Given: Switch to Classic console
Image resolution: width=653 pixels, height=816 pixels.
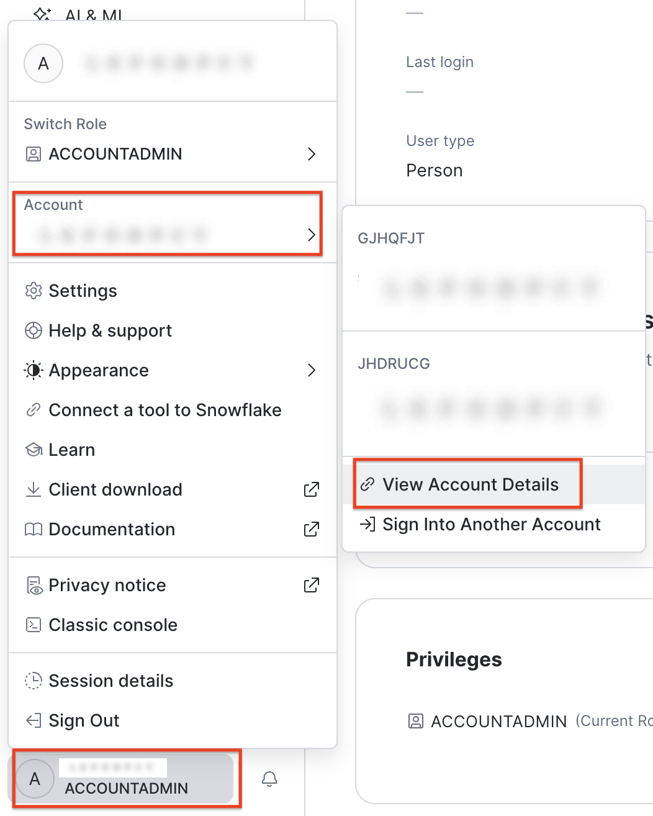Looking at the screenshot, I should (173, 625).
